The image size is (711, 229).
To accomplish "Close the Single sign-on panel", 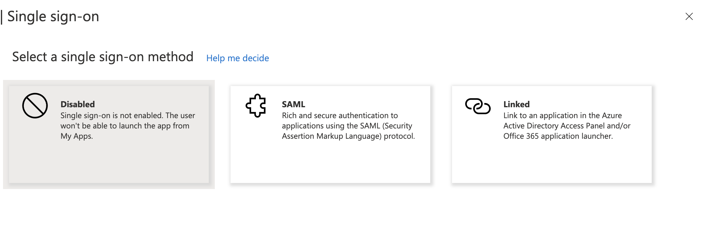I will pos(689,16).
